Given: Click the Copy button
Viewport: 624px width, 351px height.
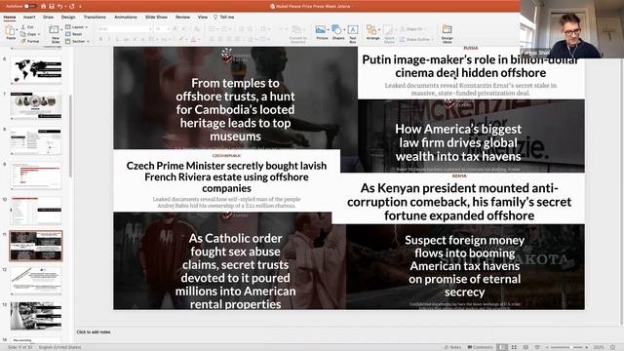Looking at the screenshot, I should click(29, 34).
